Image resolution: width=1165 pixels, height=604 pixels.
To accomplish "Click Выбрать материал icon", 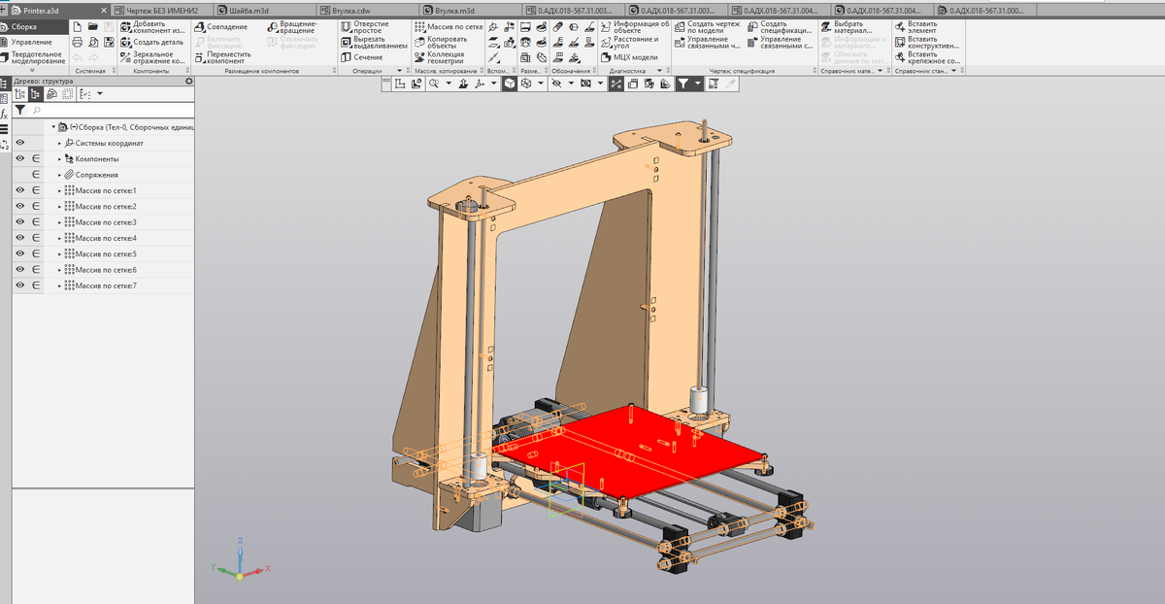I will coord(825,26).
